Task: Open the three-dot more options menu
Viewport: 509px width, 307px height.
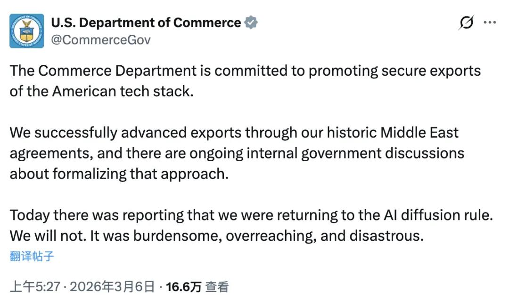Action: [490, 23]
